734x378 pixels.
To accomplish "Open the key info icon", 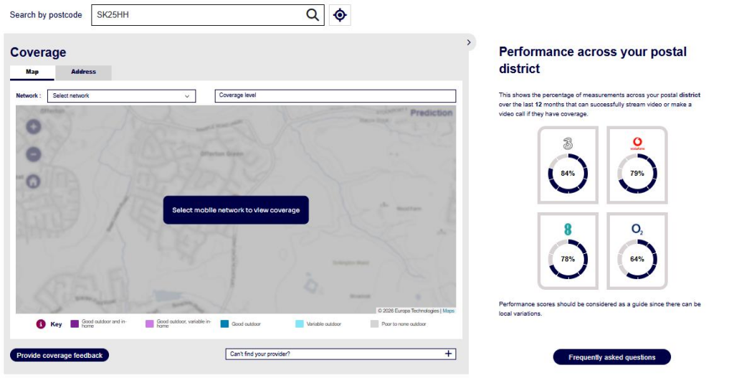I will [x=41, y=324].
